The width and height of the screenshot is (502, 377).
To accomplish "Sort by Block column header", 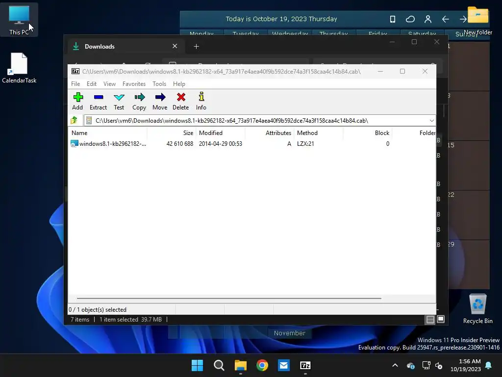I will [x=368, y=133].
